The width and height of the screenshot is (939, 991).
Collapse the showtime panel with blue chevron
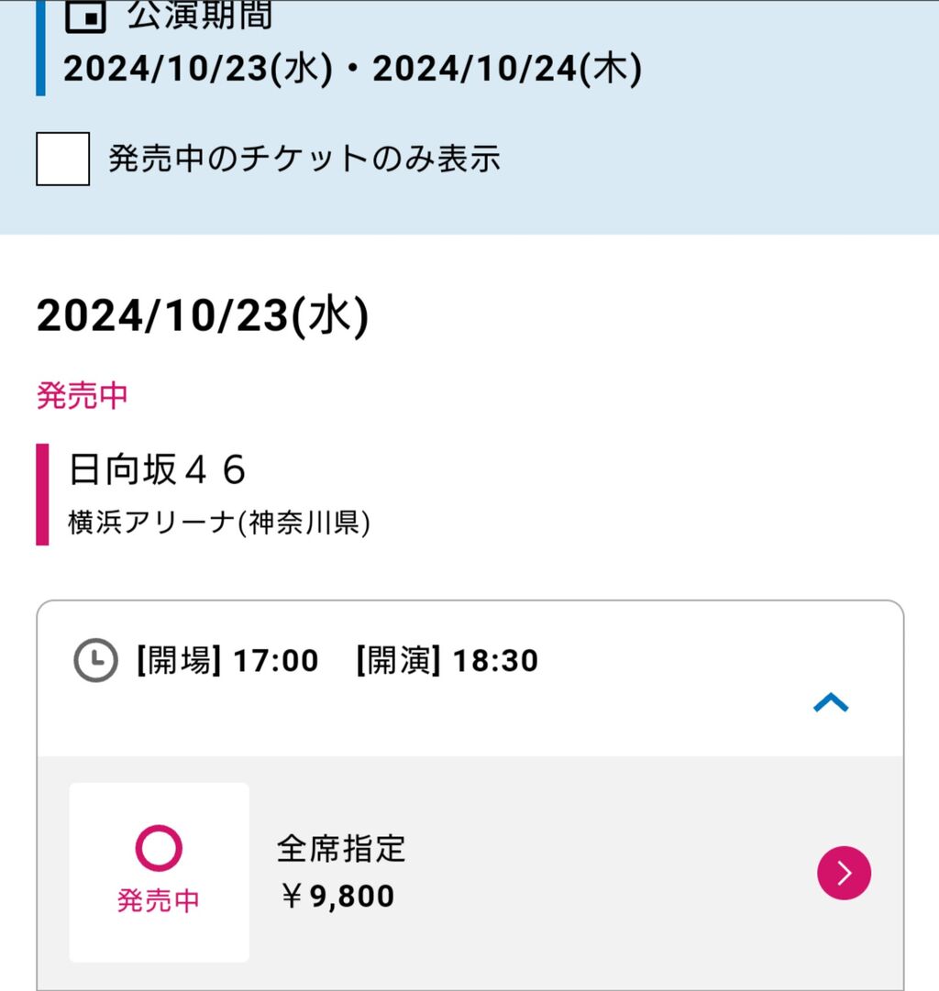[831, 703]
